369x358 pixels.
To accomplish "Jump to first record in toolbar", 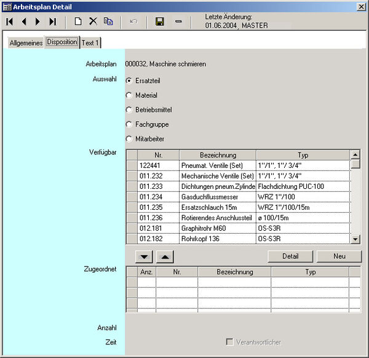I will point(10,22).
